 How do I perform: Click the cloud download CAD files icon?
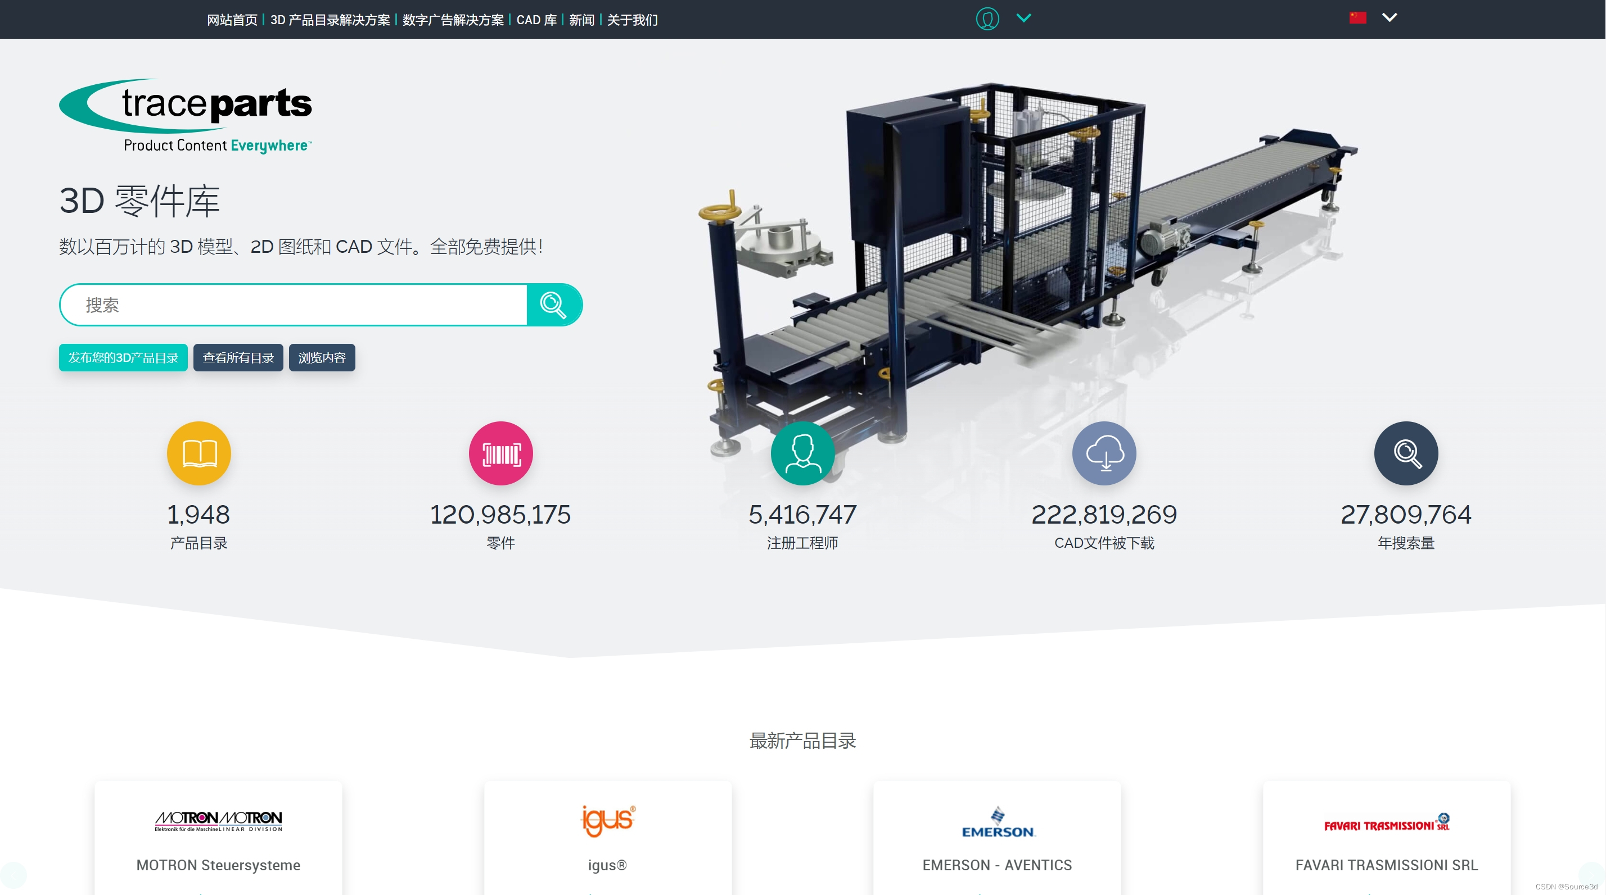1104,453
